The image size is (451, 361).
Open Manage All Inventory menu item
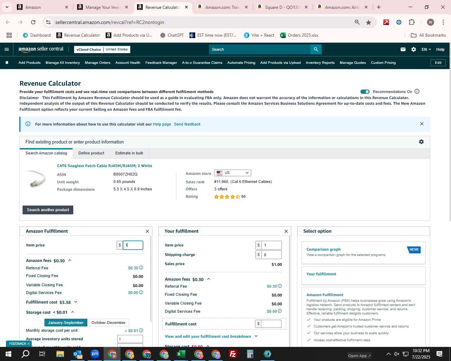coord(63,63)
